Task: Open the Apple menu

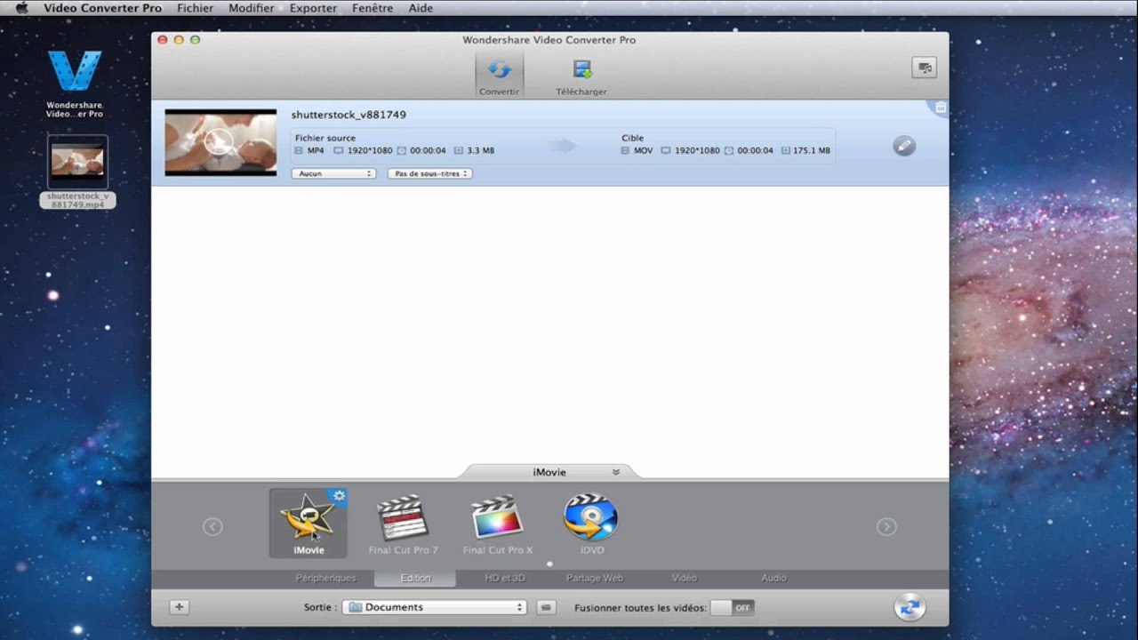Action: pos(22,8)
